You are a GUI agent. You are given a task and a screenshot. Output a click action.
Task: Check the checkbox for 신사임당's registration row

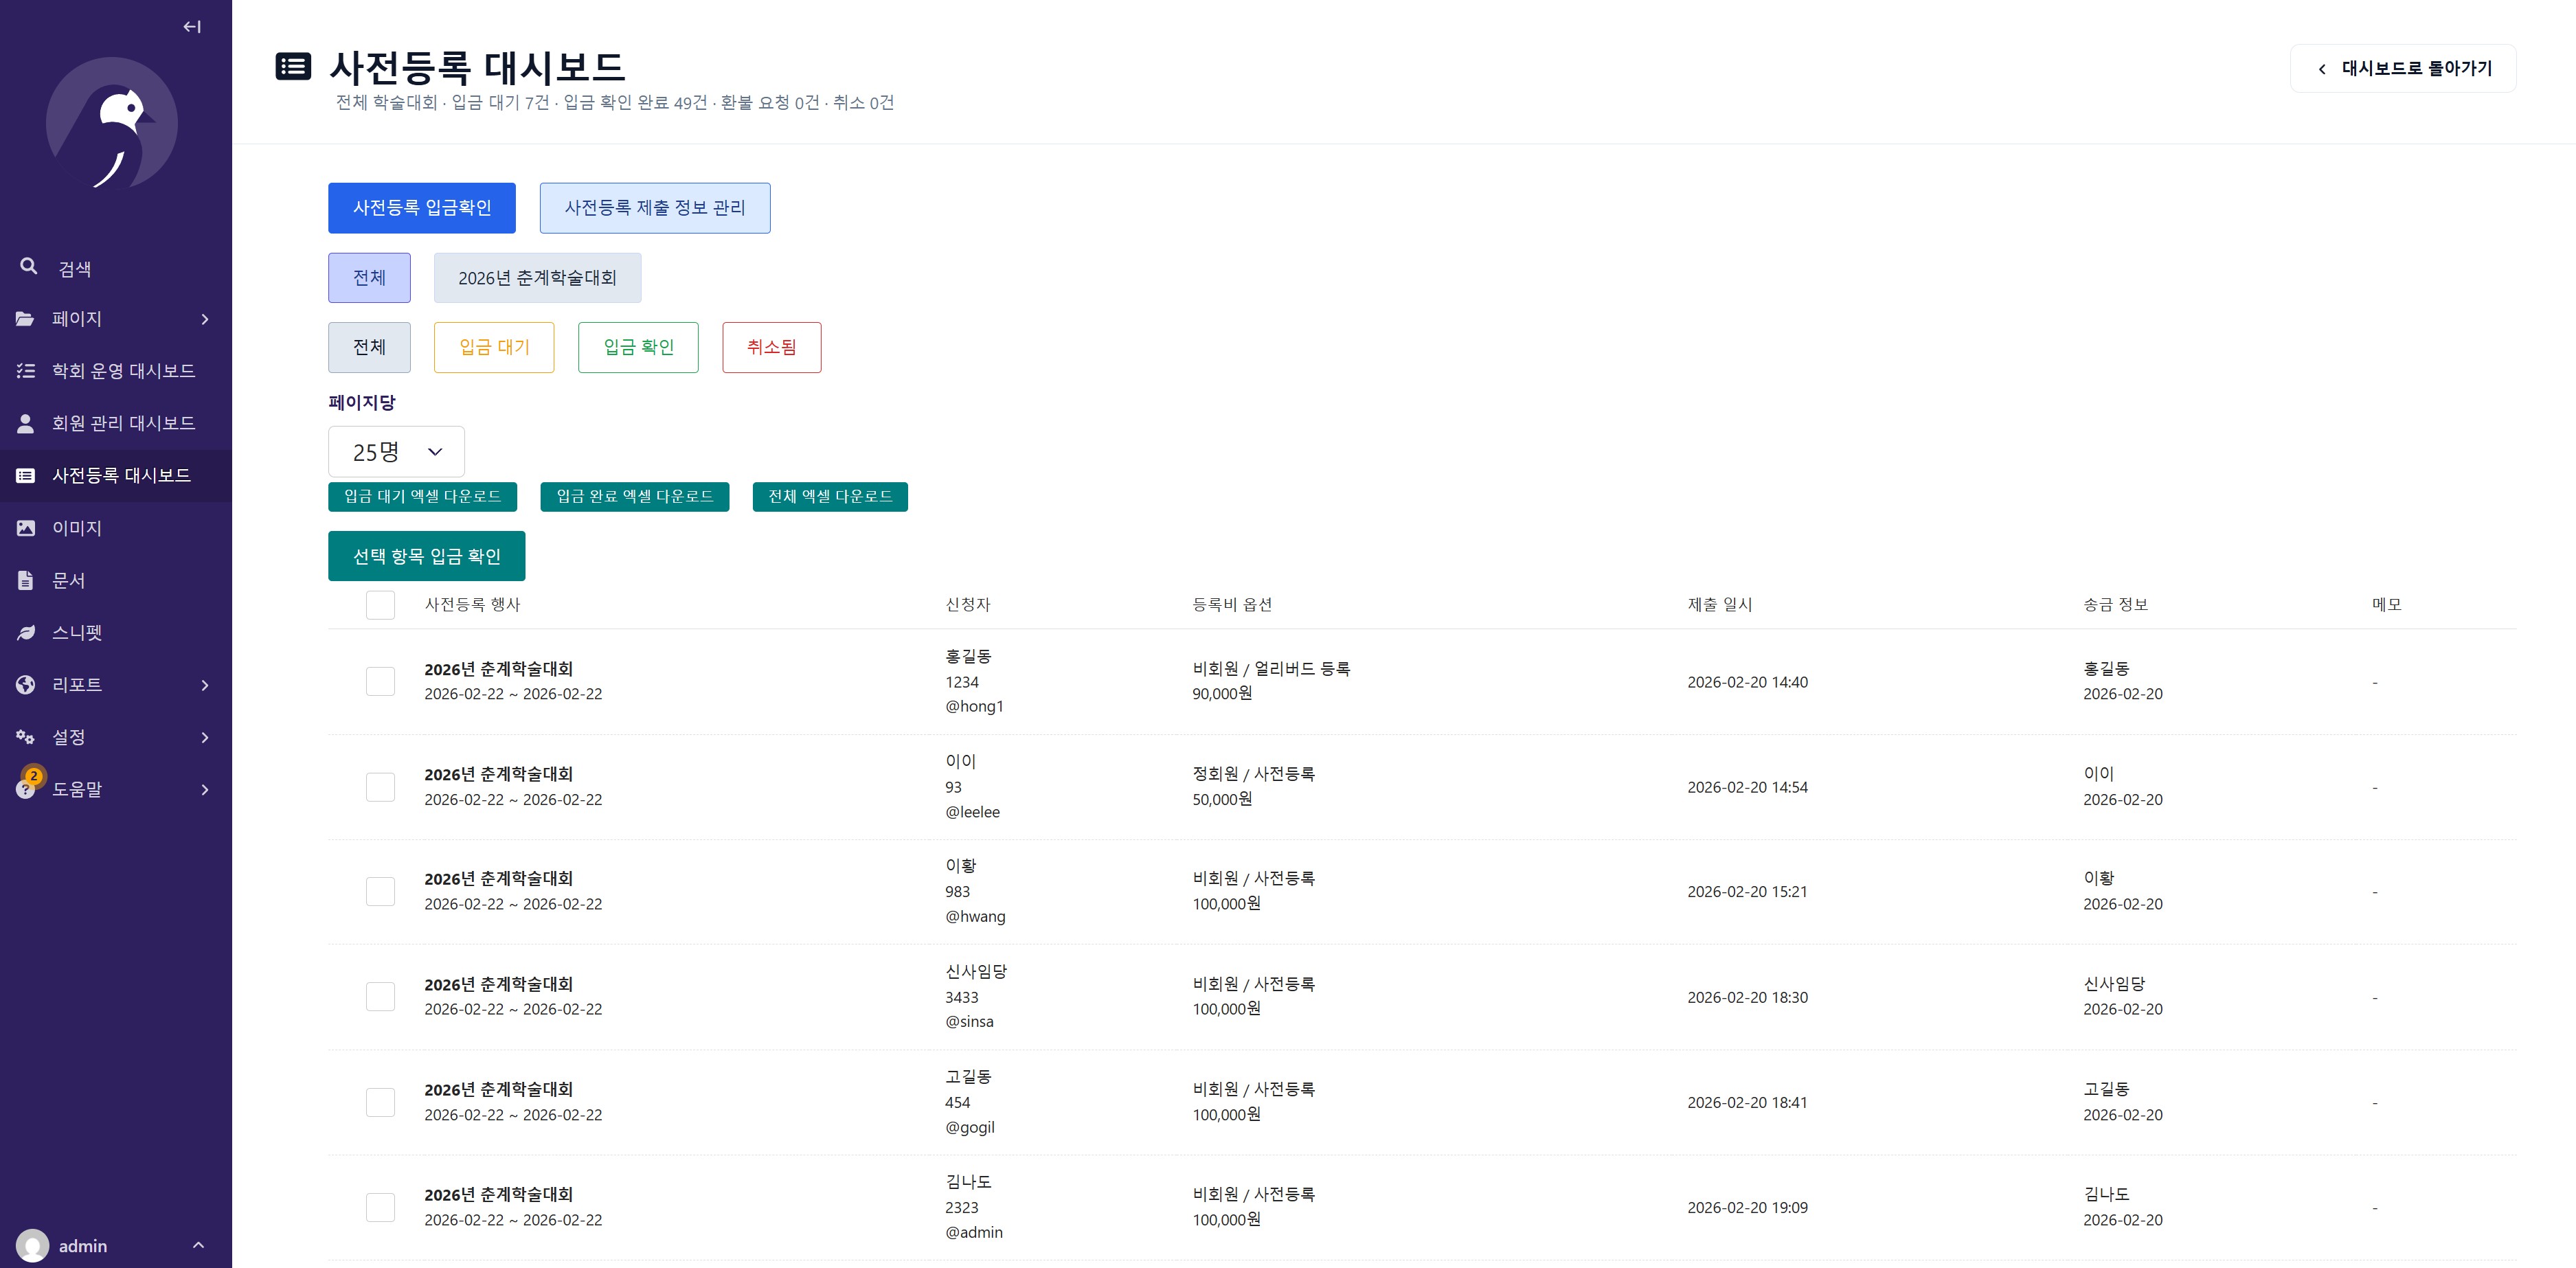(380, 996)
